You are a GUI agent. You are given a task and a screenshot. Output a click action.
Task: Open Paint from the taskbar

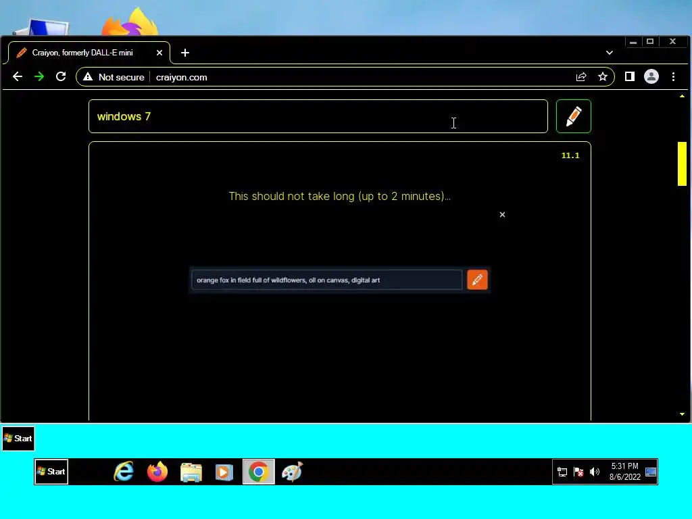pyautogui.click(x=292, y=472)
